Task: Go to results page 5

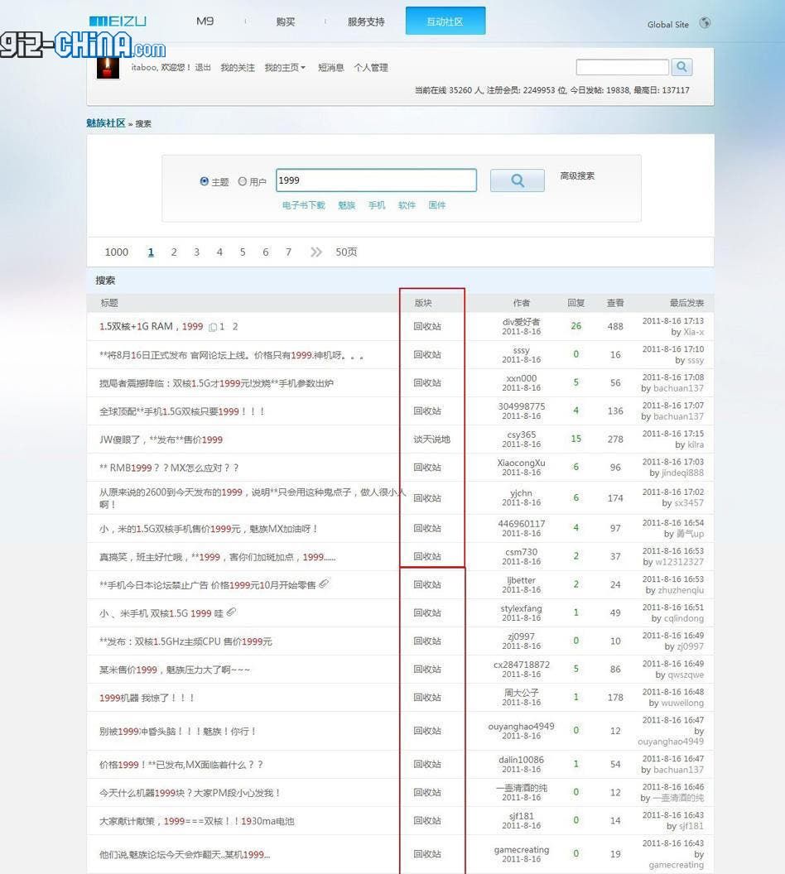Action: tap(243, 252)
